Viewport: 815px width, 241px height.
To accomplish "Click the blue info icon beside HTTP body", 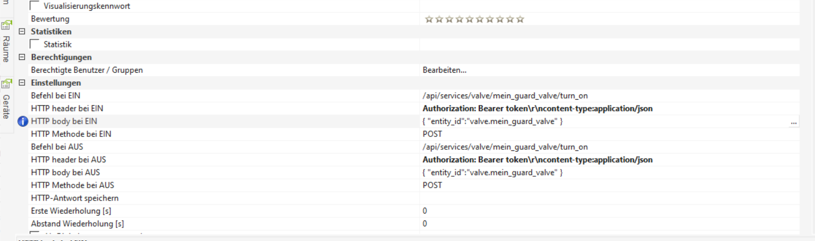I will point(23,121).
